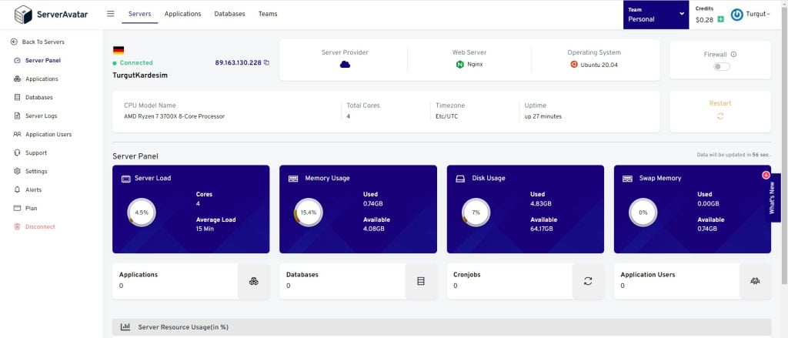Copy the server IP address
788x338 pixels.
point(267,62)
